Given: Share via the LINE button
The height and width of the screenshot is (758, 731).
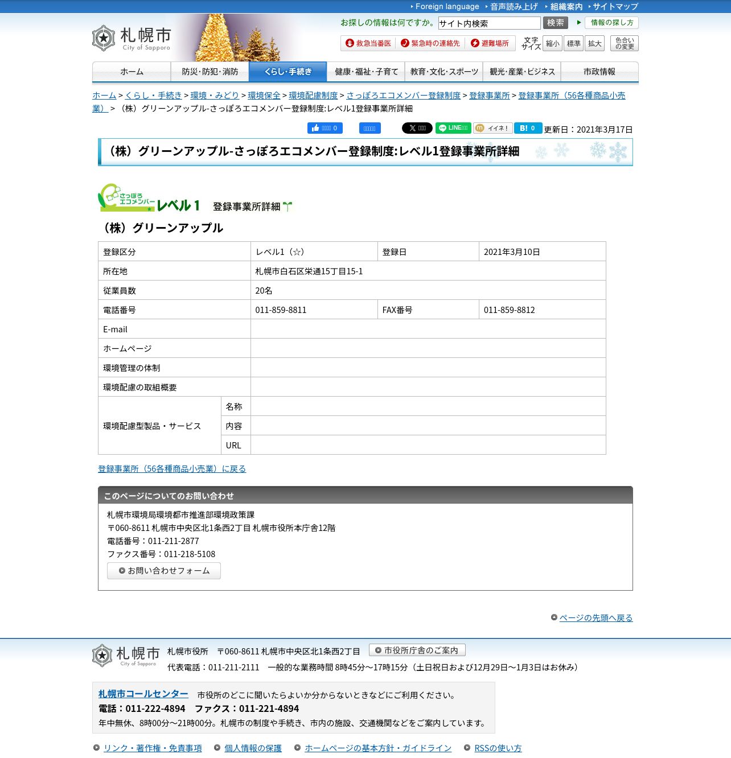Looking at the screenshot, I should click(x=453, y=128).
